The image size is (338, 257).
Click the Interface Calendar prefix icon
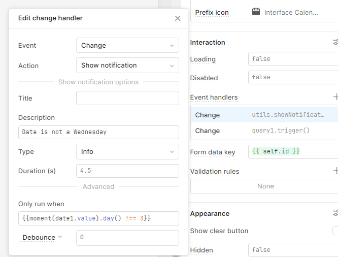click(256, 12)
